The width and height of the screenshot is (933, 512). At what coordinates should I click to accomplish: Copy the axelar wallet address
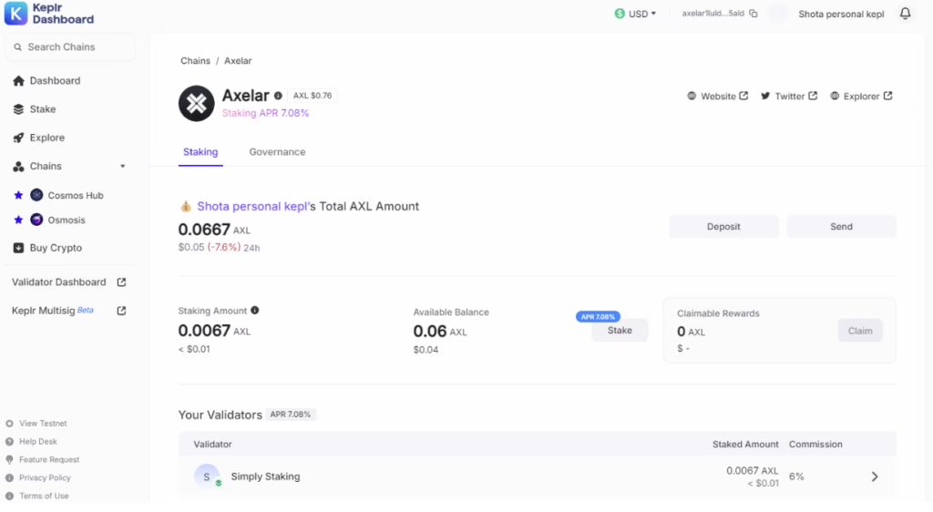point(753,14)
